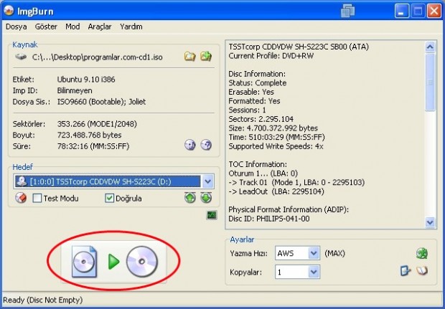
Task: Click the hard drive icon beside the source path
Action: coord(21,57)
